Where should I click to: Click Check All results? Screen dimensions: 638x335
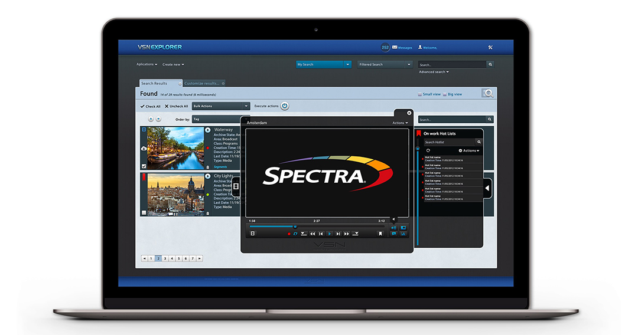click(x=150, y=106)
